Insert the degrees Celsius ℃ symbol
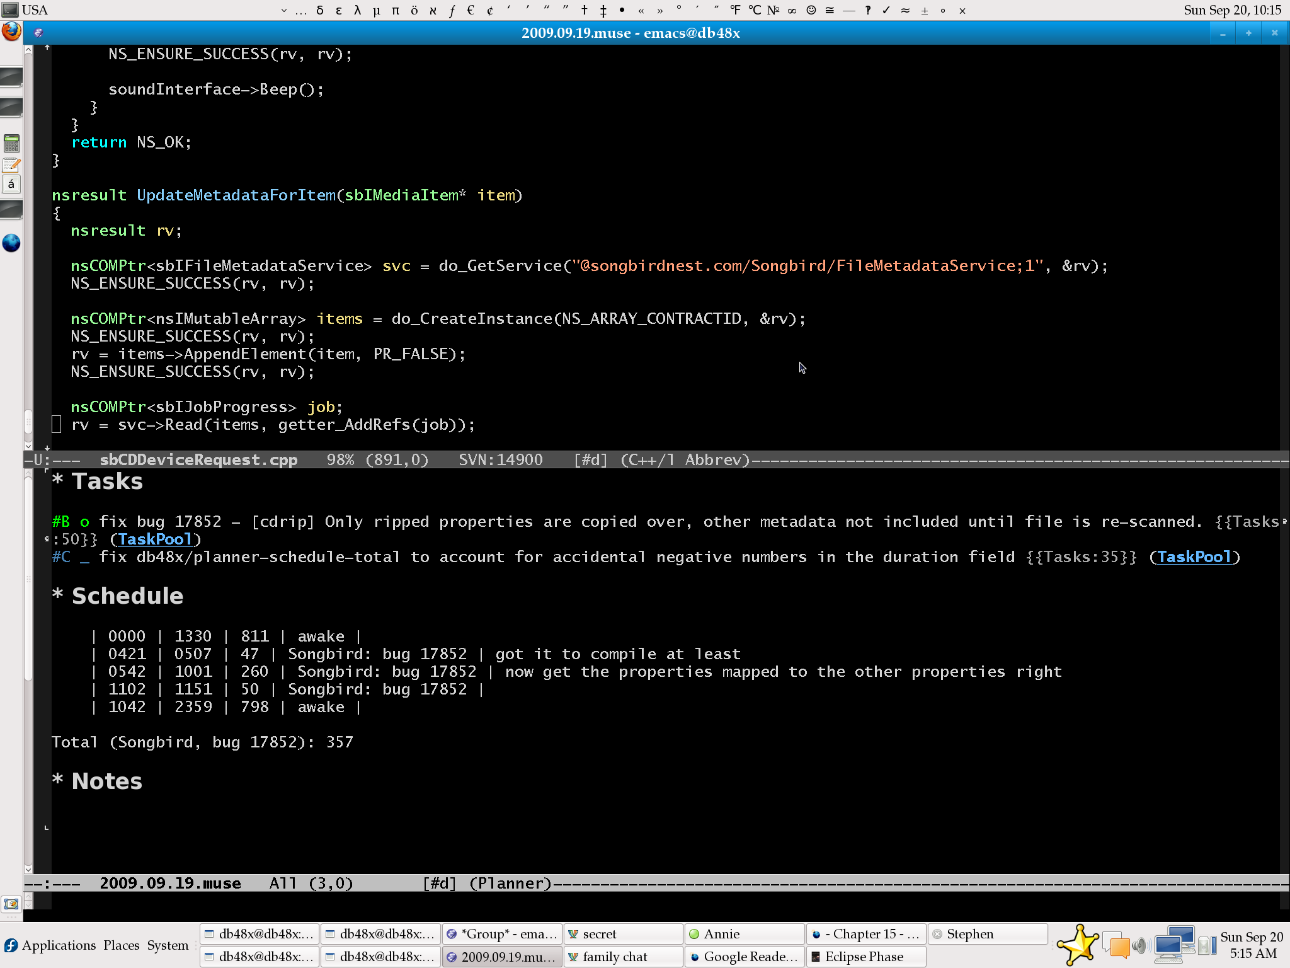1290x968 pixels. tap(755, 10)
